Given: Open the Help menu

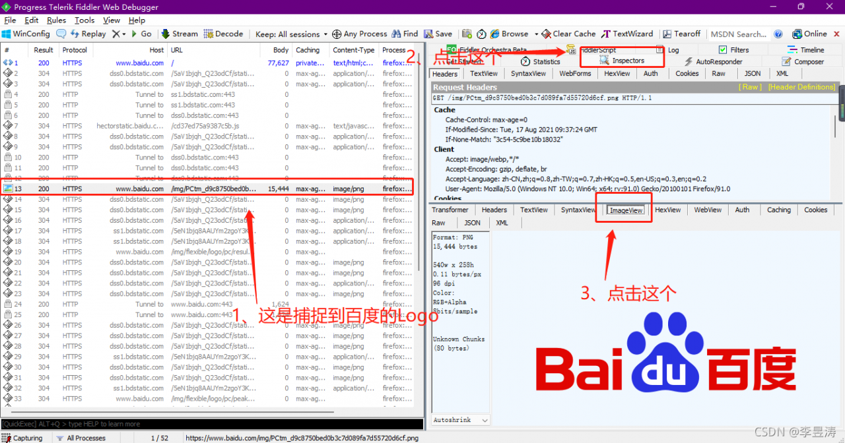Looking at the screenshot, I should click(137, 20).
